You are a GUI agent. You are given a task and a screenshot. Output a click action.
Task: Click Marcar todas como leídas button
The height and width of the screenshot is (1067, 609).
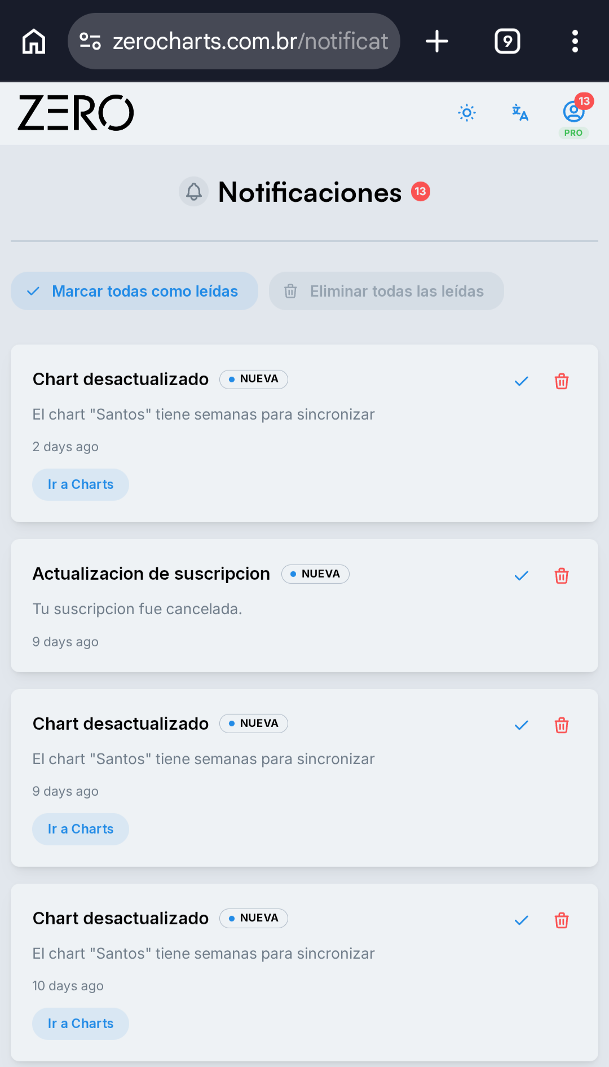[x=134, y=291]
